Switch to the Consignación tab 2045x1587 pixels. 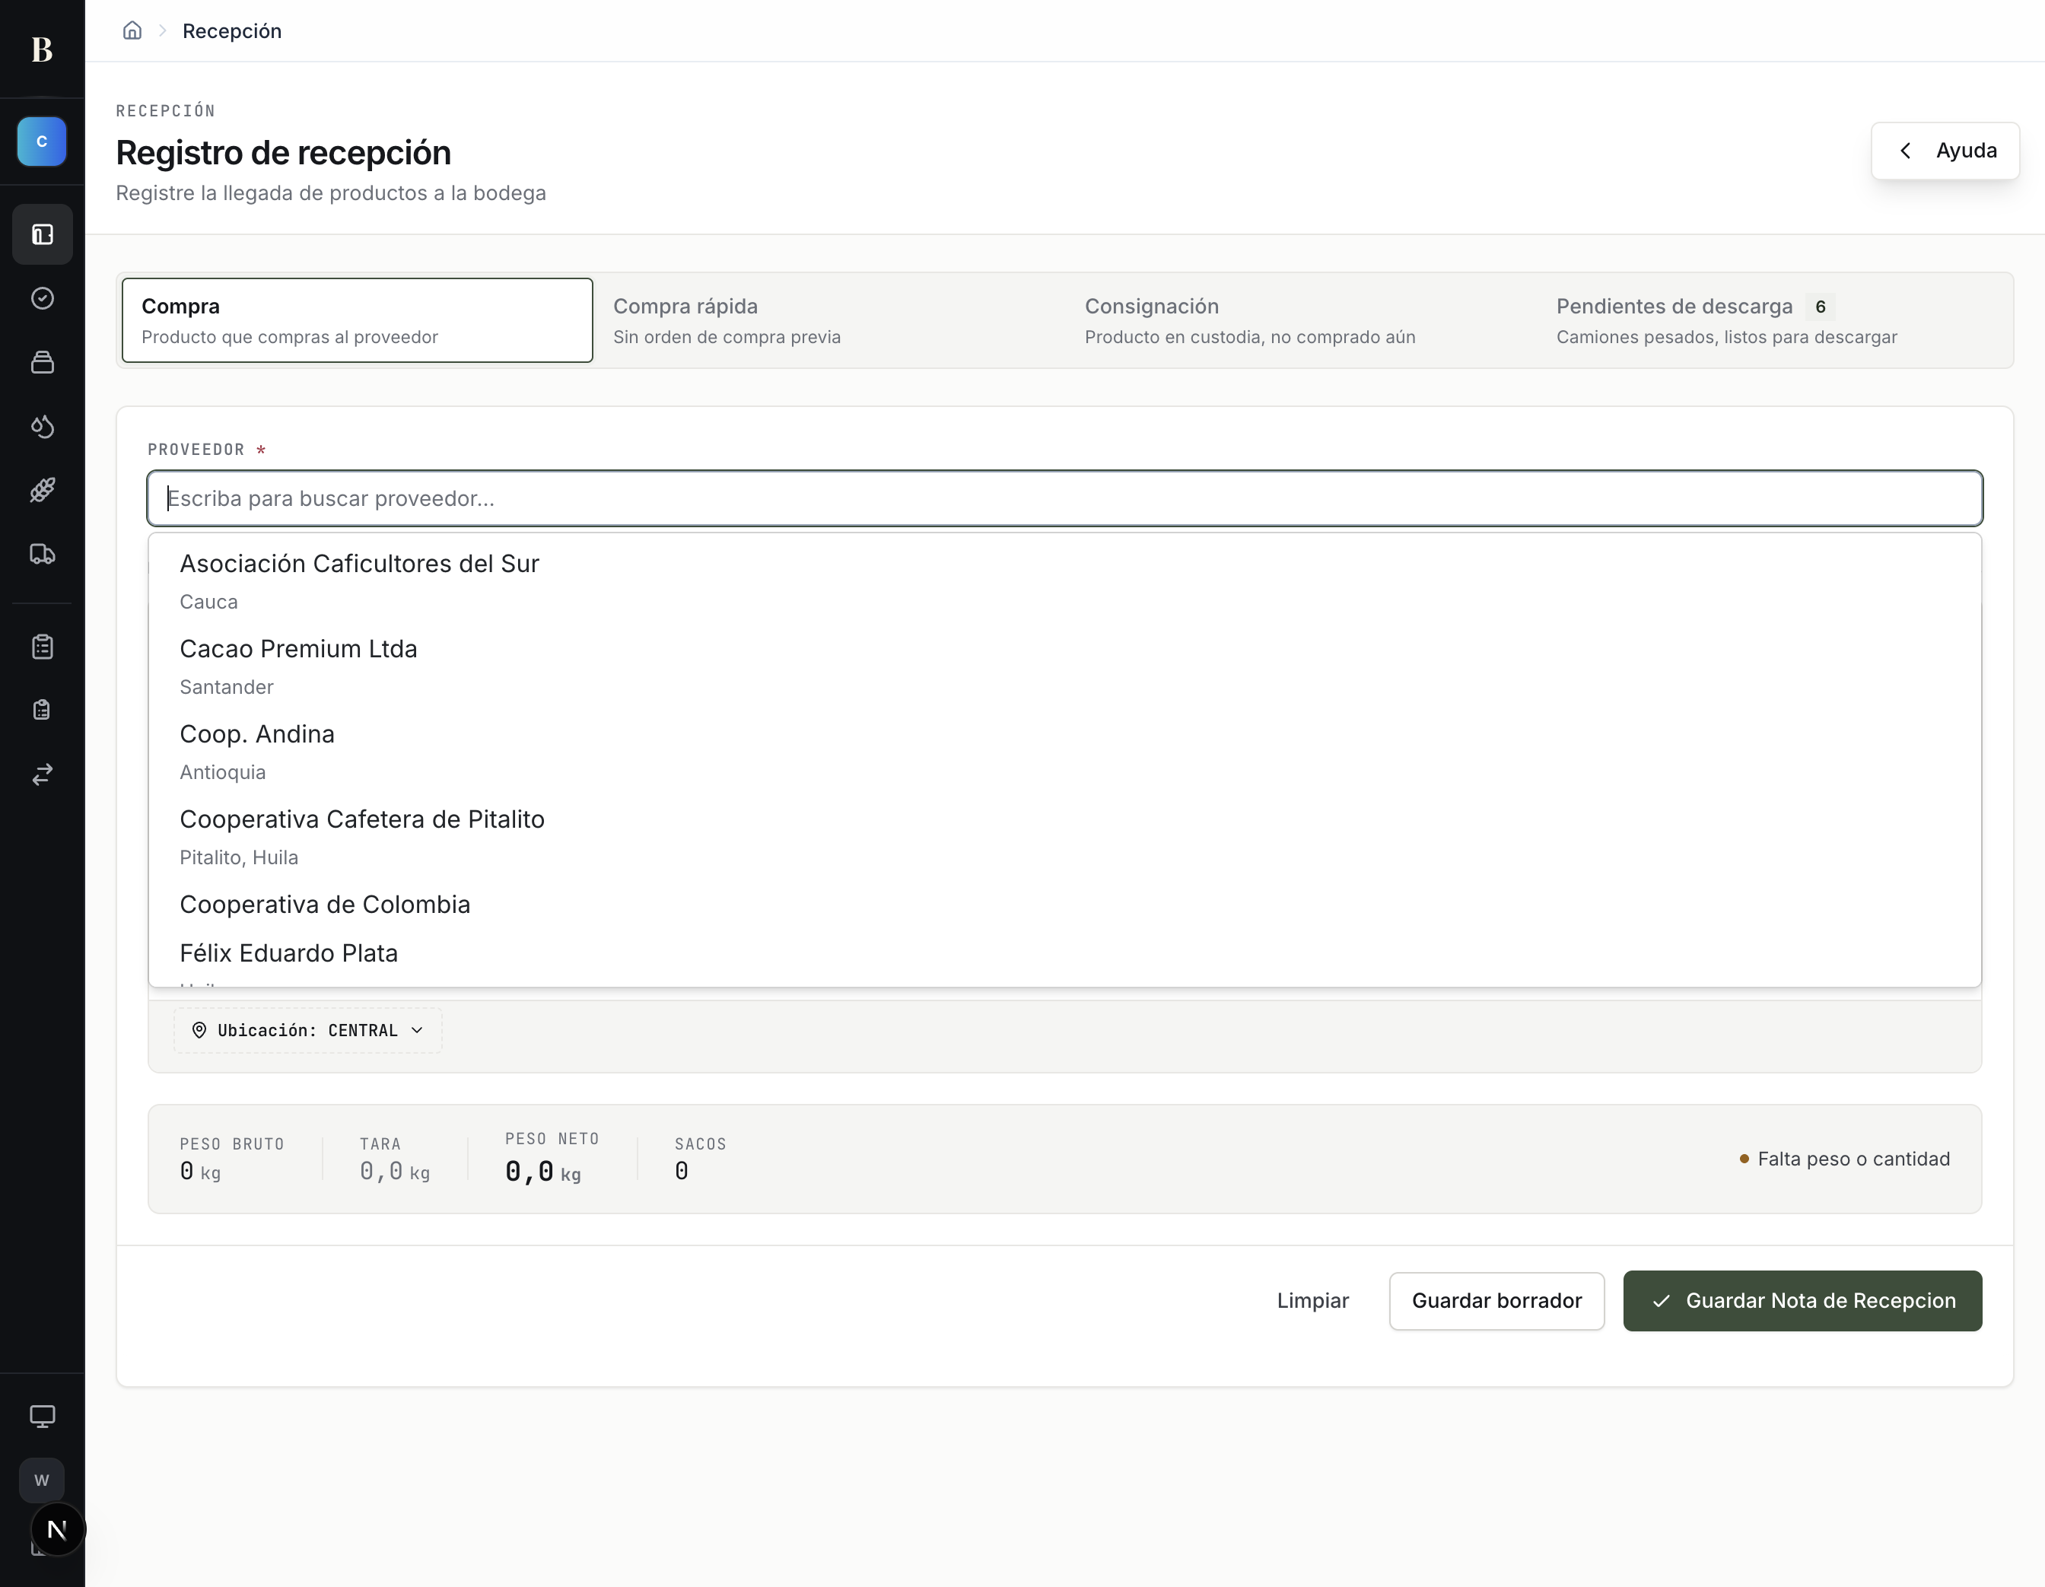click(x=1301, y=320)
